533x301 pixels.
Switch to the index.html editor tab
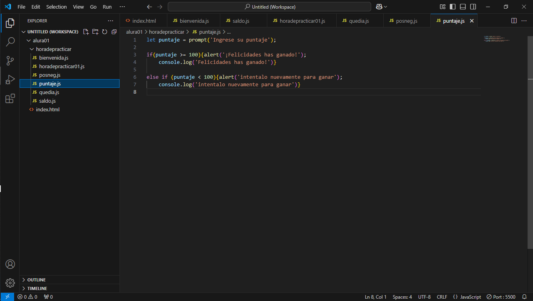click(x=143, y=21)
